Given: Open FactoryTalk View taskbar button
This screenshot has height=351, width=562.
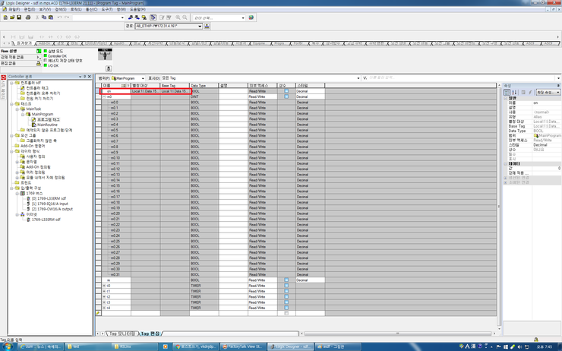Looking at the screenshot, I should pos(243,346).
